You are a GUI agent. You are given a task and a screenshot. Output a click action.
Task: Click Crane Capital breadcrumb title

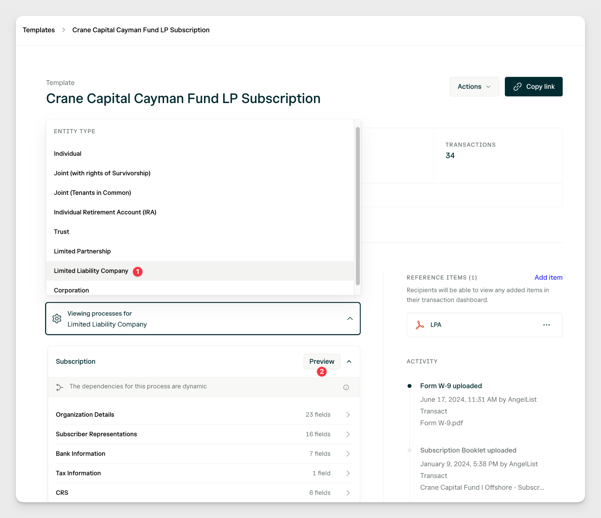pos(141,30)
